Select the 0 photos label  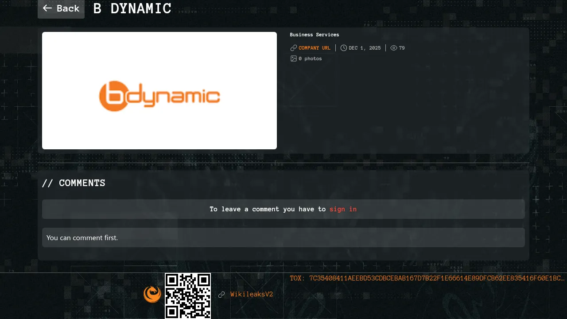(310, 58)
